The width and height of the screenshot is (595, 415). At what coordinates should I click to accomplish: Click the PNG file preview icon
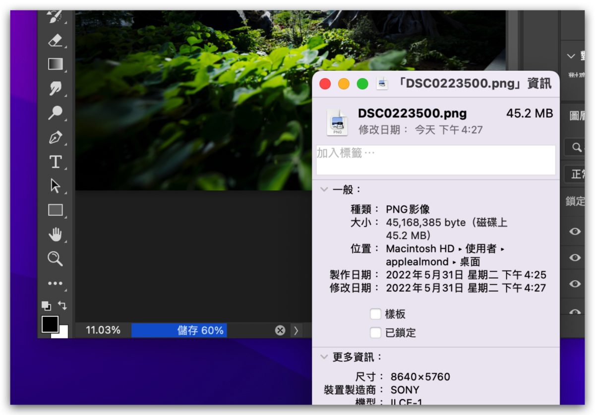coord(337,122)
